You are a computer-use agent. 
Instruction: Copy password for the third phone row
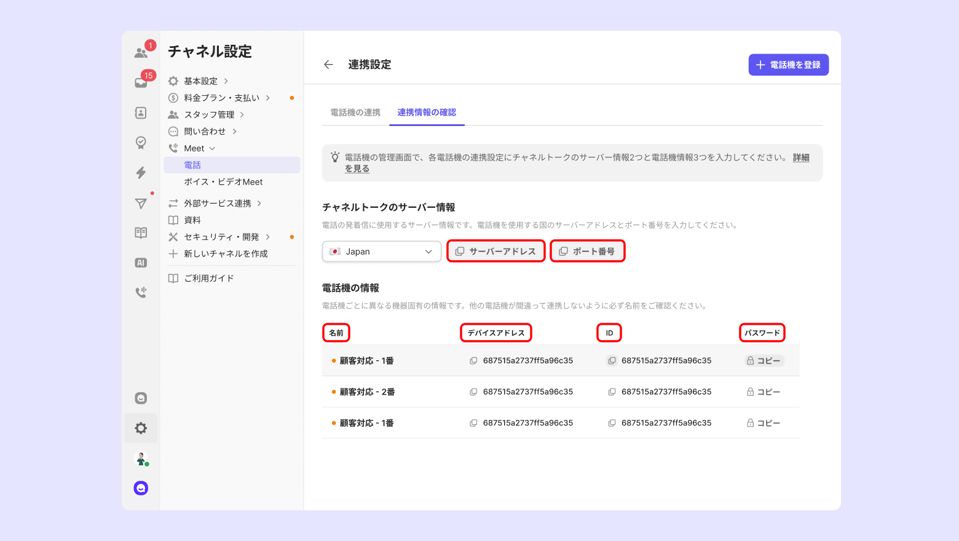(764, 423)
